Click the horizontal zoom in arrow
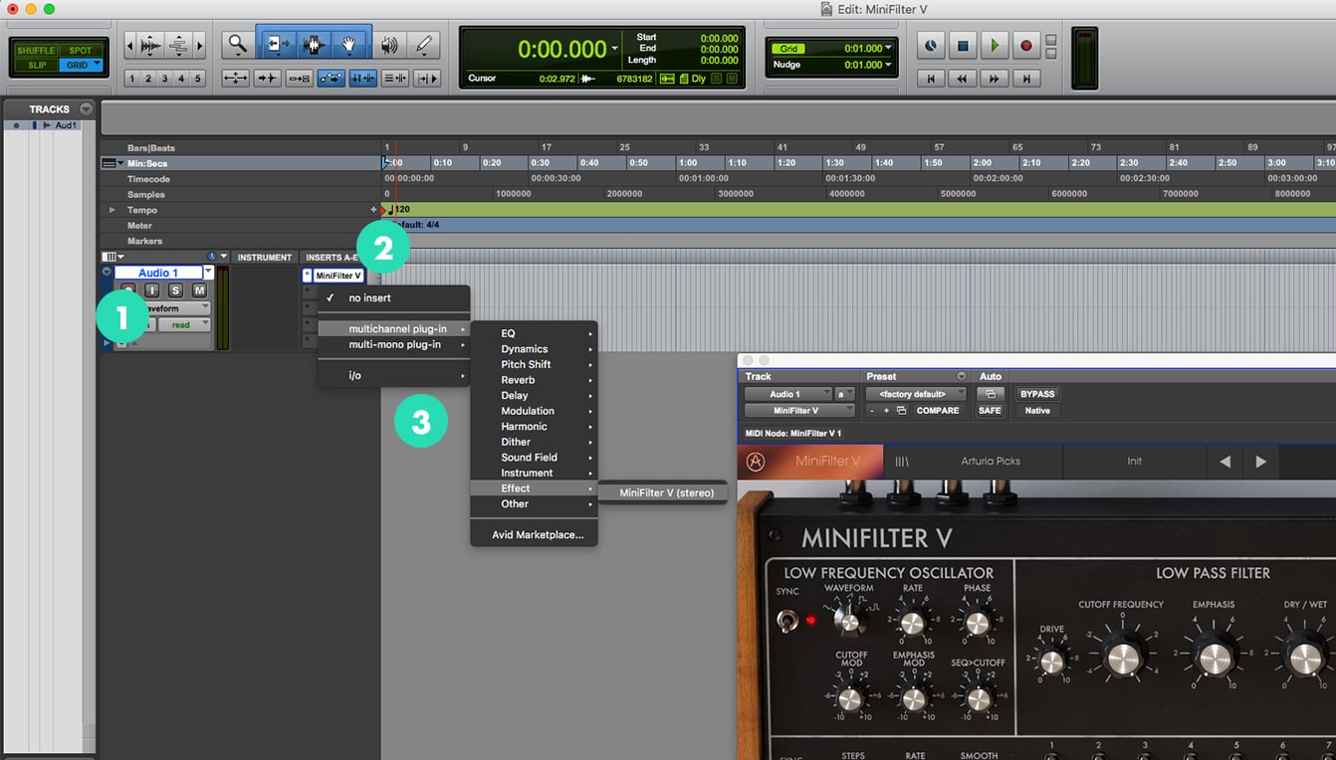 point(199,45)
